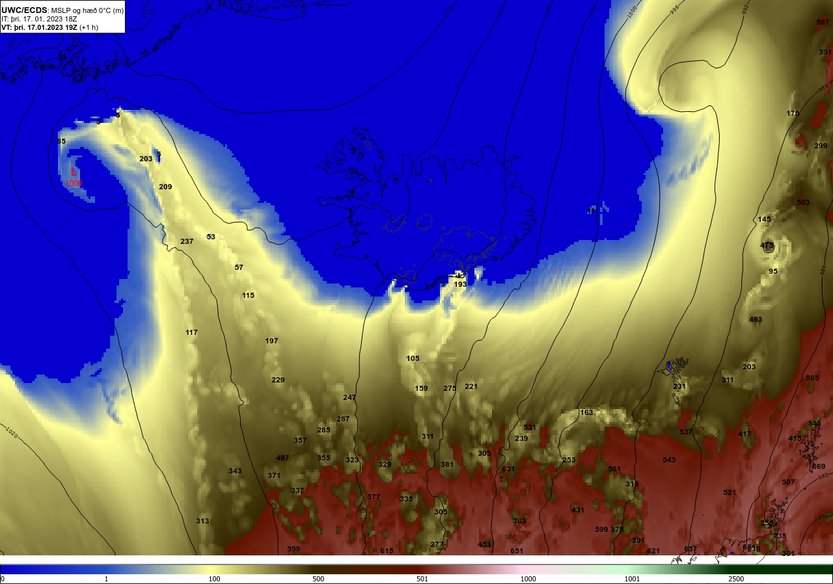833x584 pixels.
Task: Click the map value '585'
Action: coord(812,378)
